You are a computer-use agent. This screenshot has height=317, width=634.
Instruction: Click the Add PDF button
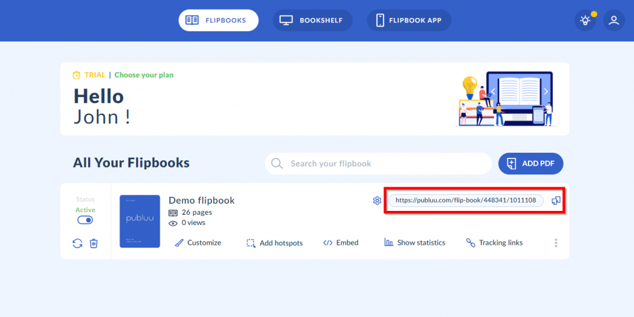530,164
